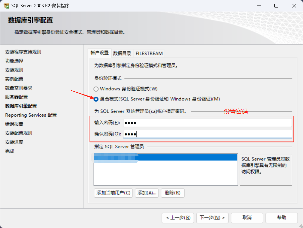Click 完成 step in sidebar
The height and width of the screenshot is (228, 303).
tap(10, 151)
